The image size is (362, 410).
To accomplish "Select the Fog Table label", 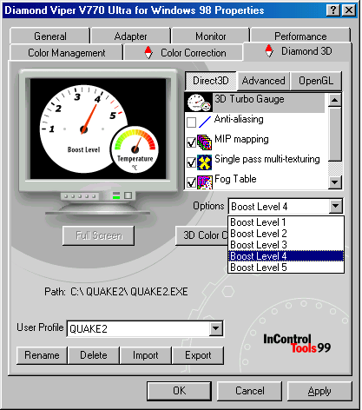I will point(235,179).
